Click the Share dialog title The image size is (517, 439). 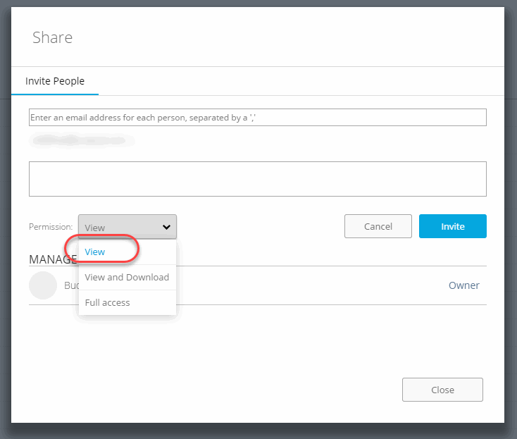[x=53, y=37]
